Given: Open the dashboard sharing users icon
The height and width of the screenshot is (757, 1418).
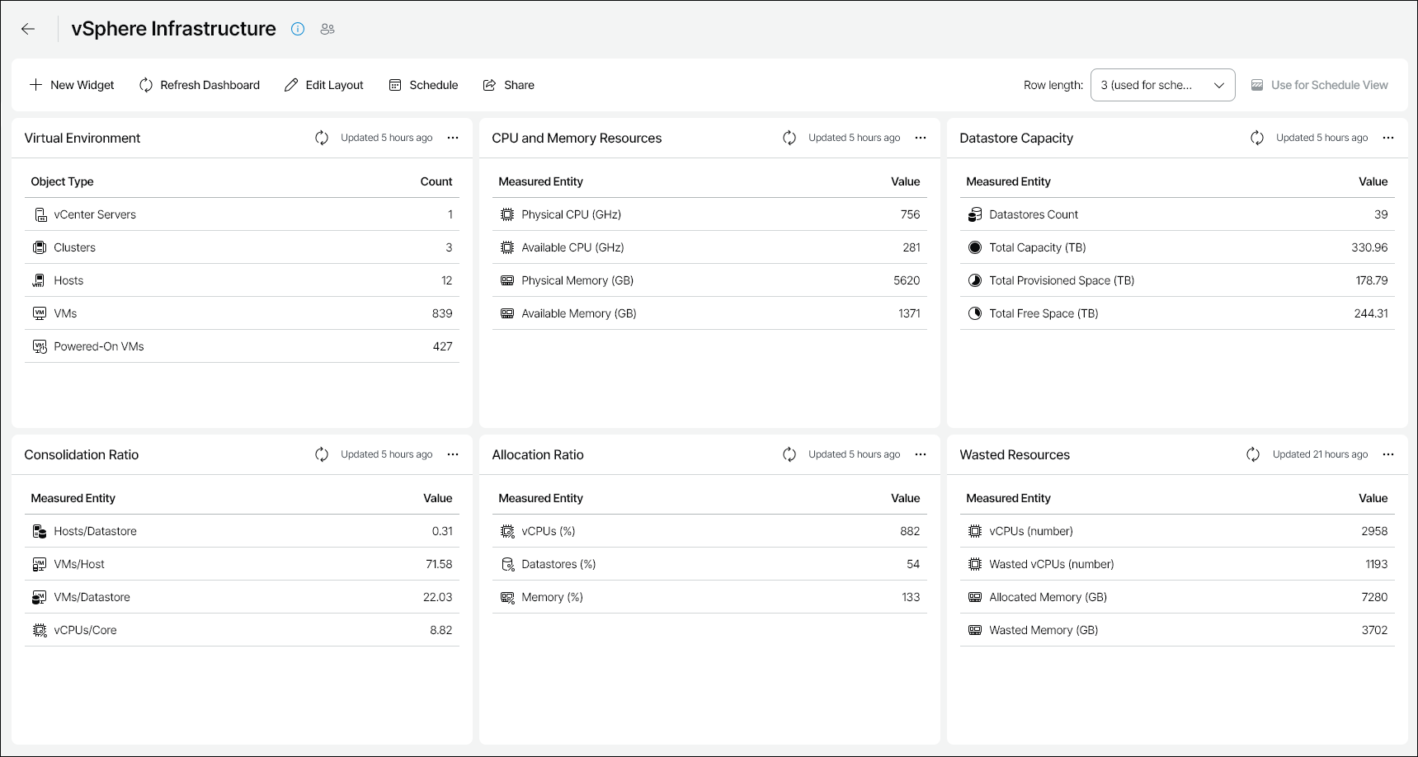Looking at the screenshot, I should [327, 29].
